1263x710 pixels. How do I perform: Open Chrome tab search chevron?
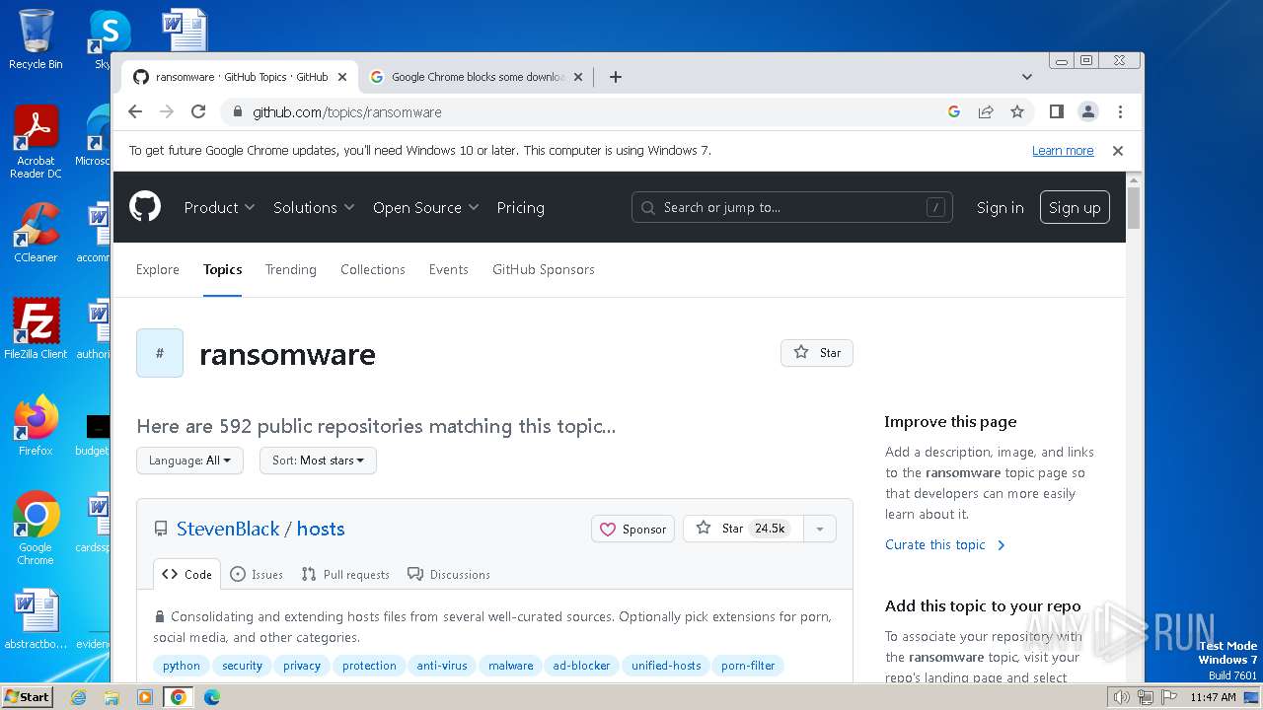[x=1027, y=77]
